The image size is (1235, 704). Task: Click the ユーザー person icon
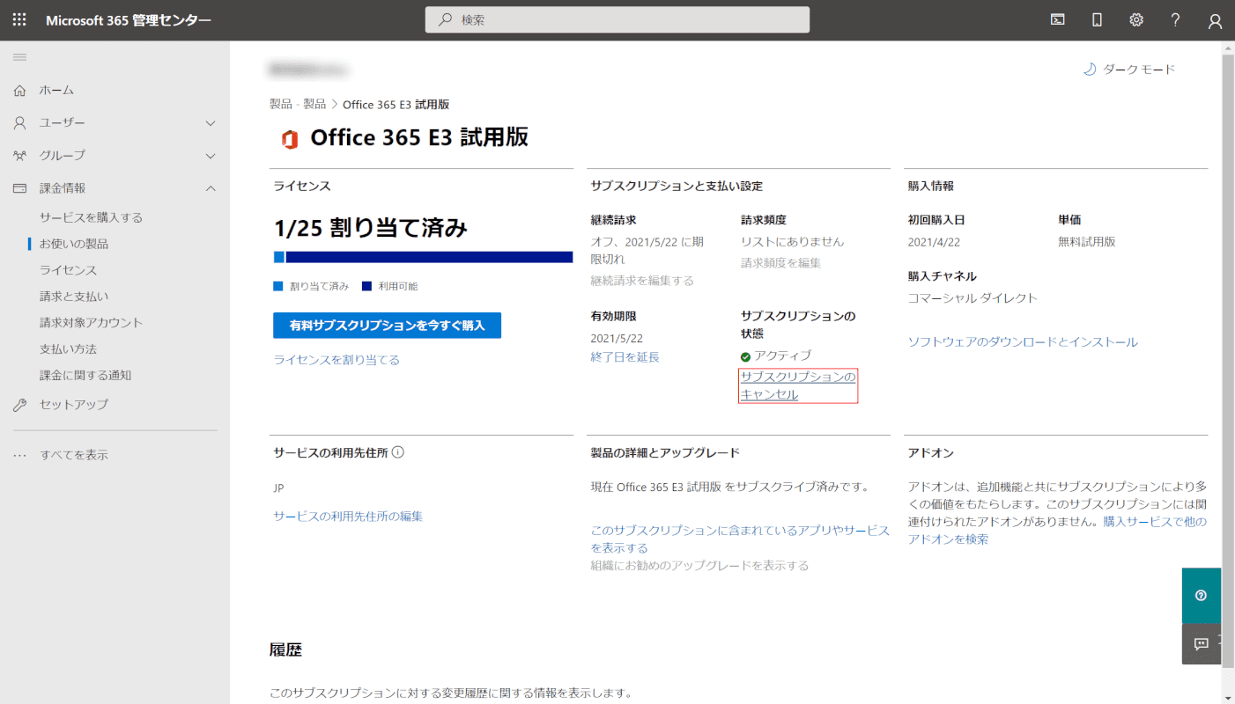[x=20, y=122]
